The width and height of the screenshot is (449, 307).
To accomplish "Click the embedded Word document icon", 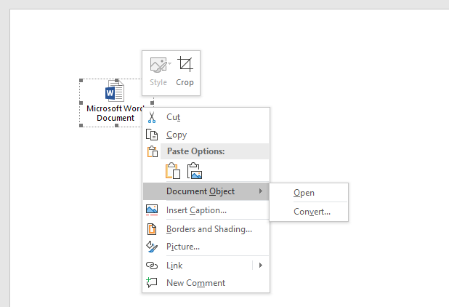I will pyautogui.click(x=115, y=92).
